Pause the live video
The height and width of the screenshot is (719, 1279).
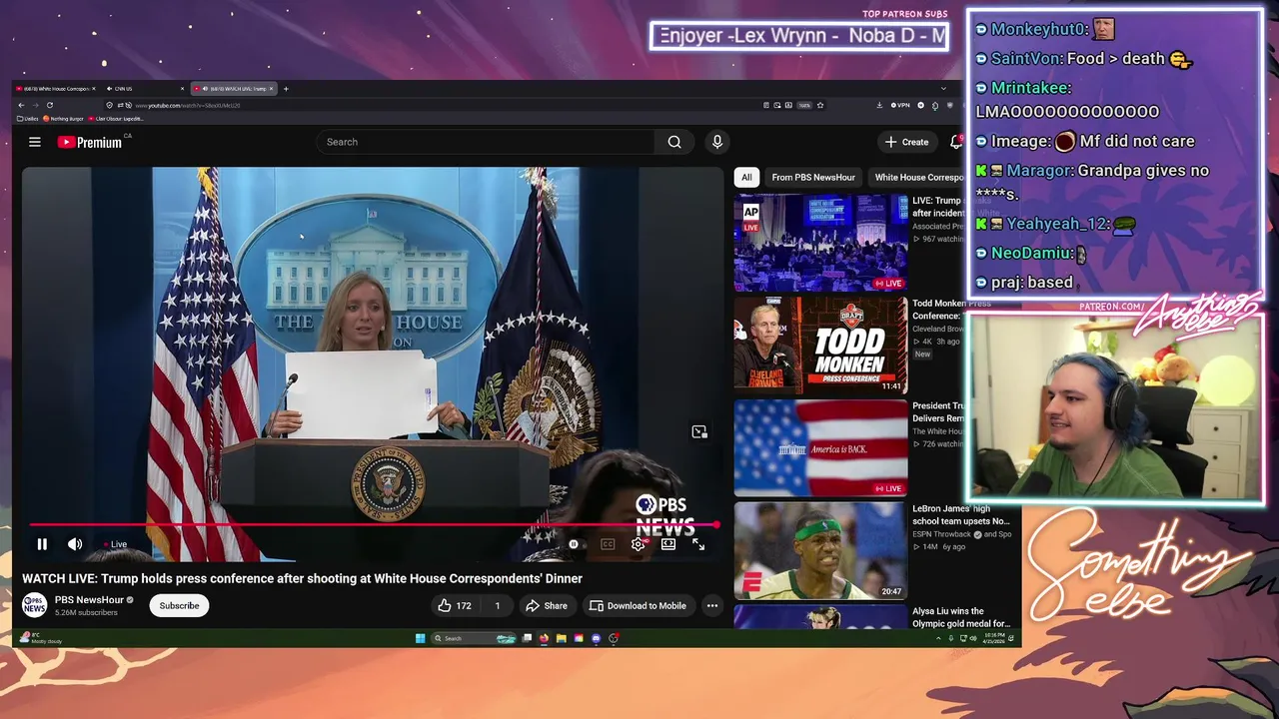pos(42,544)
